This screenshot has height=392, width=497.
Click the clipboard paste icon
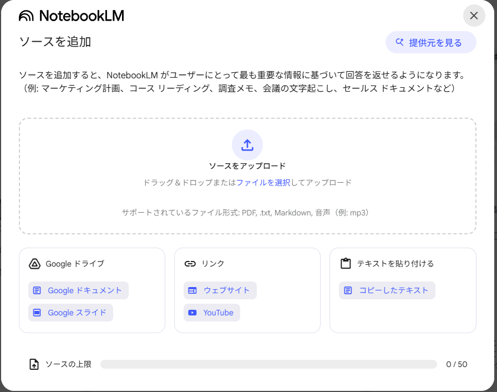[346, 264]
